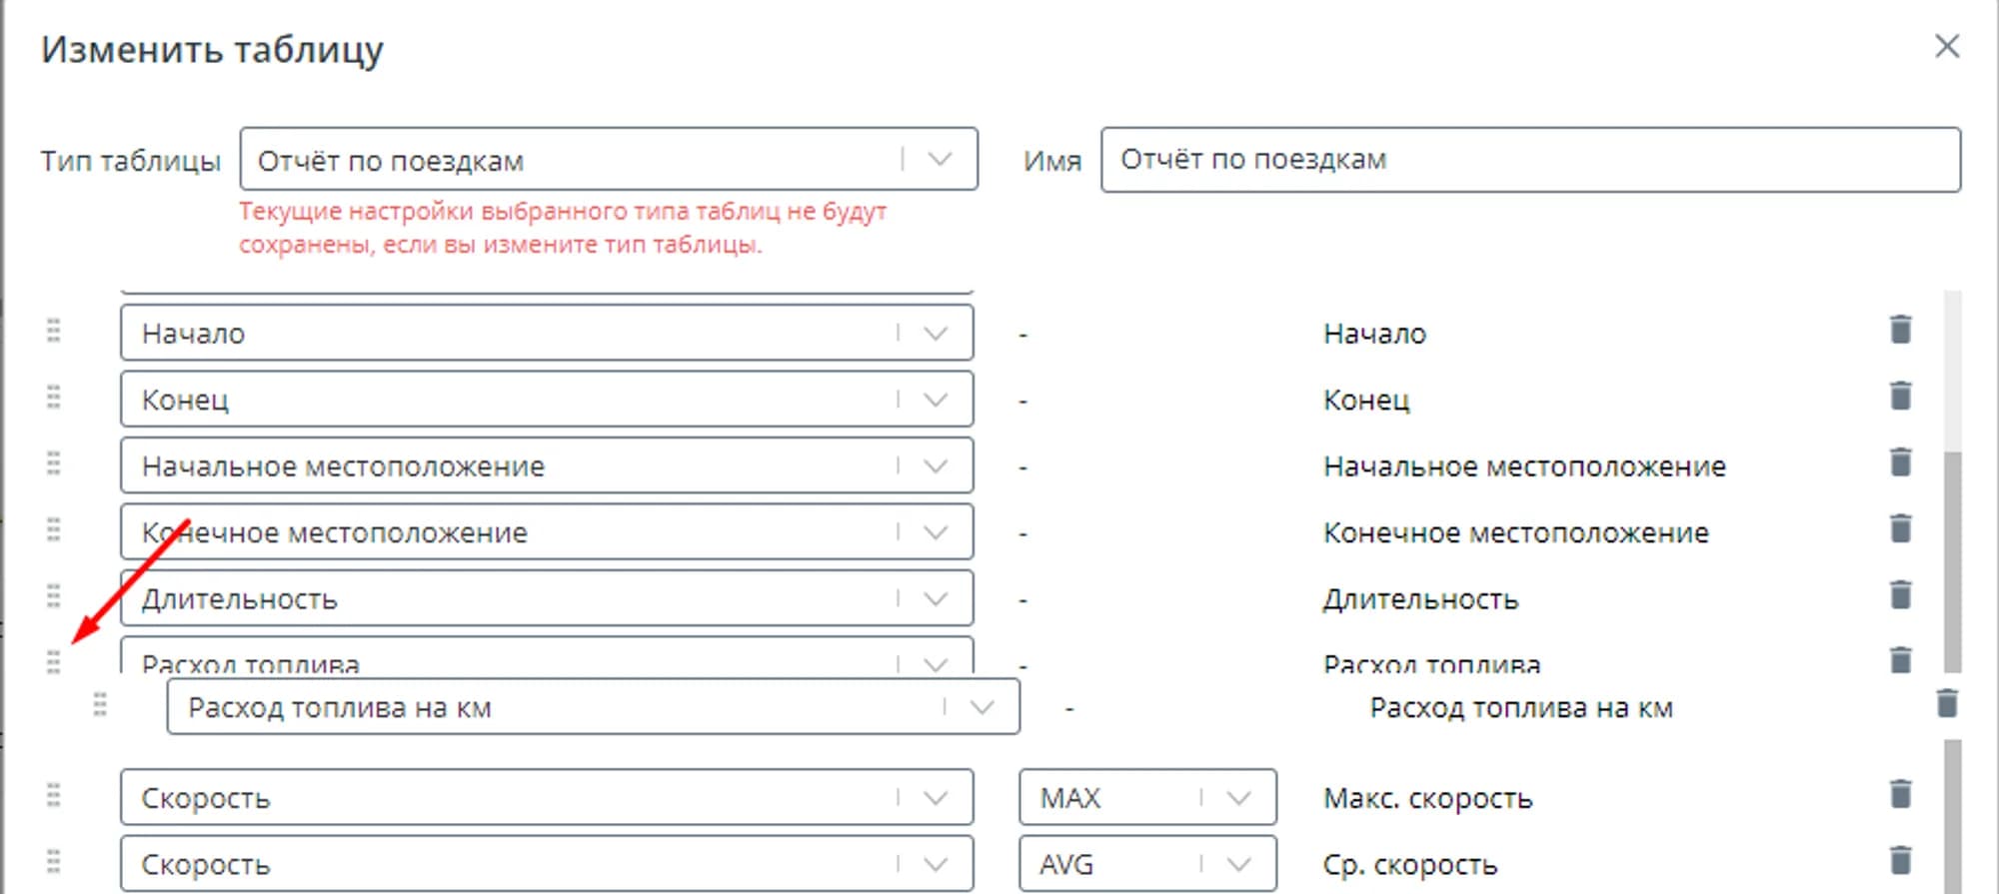Remove the Начальное местоположение row

(1900, 462)
